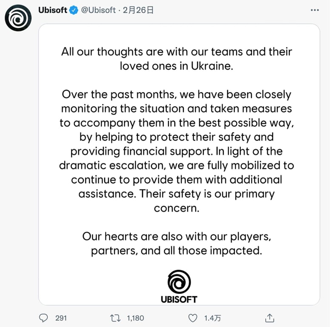Click the retweet arrows icon

click(x=115, y=318)
